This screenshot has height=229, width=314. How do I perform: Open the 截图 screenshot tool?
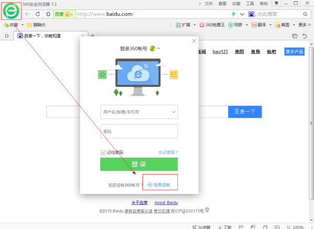coord(283,25)
